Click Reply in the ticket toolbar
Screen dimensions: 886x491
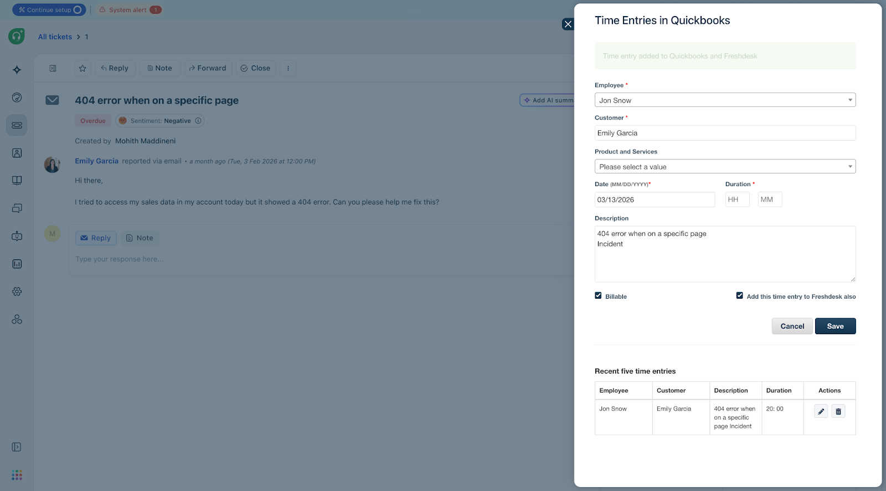pos(115,68)
